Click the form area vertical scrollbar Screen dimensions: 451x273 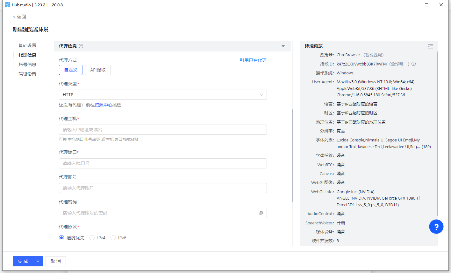pos(293,156)
